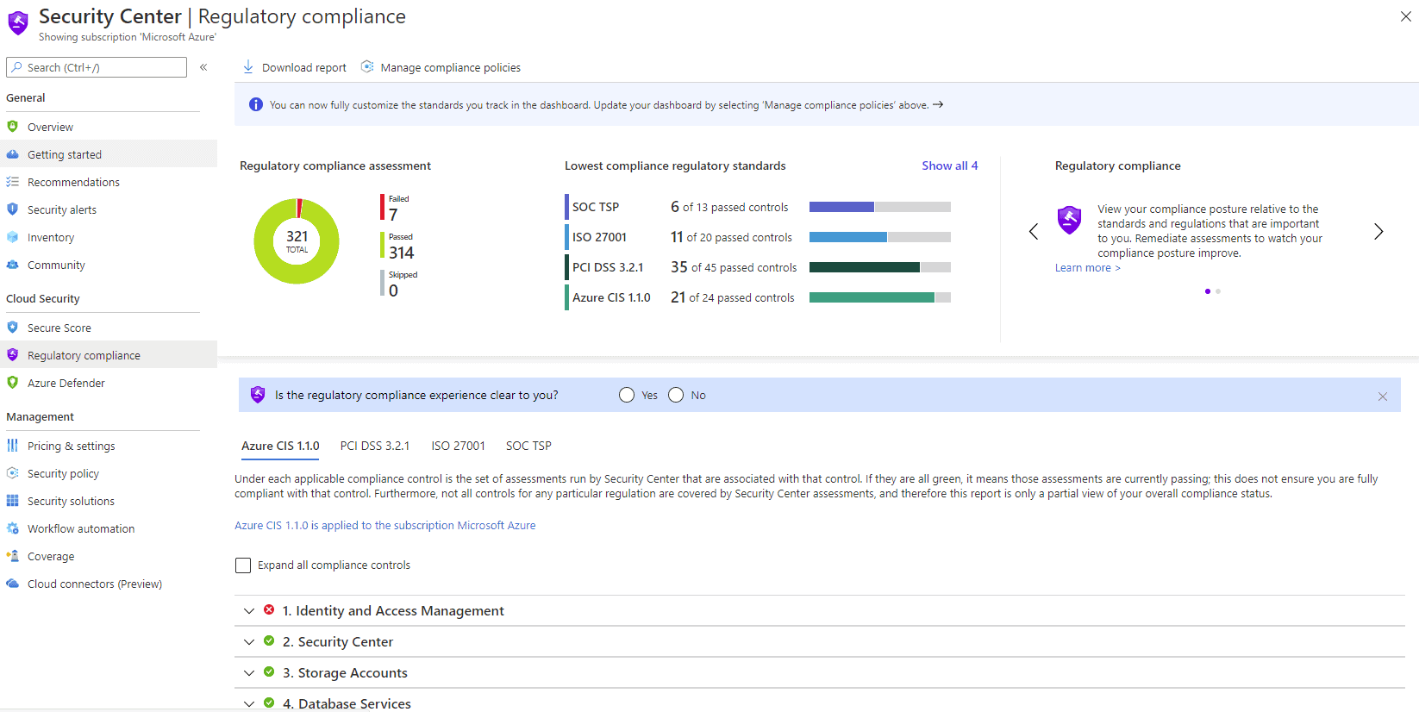Click the Security Center shield logo icon
The image size is (1419, 712).
click(18, 23)
